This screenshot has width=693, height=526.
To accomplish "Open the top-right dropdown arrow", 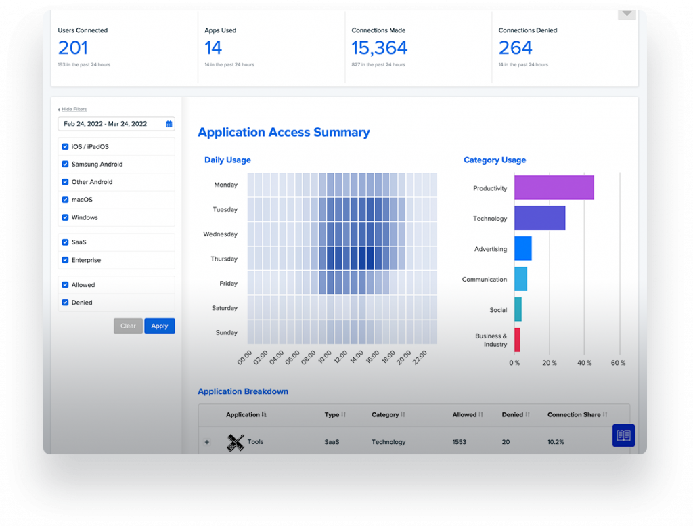I will (627, 14).
